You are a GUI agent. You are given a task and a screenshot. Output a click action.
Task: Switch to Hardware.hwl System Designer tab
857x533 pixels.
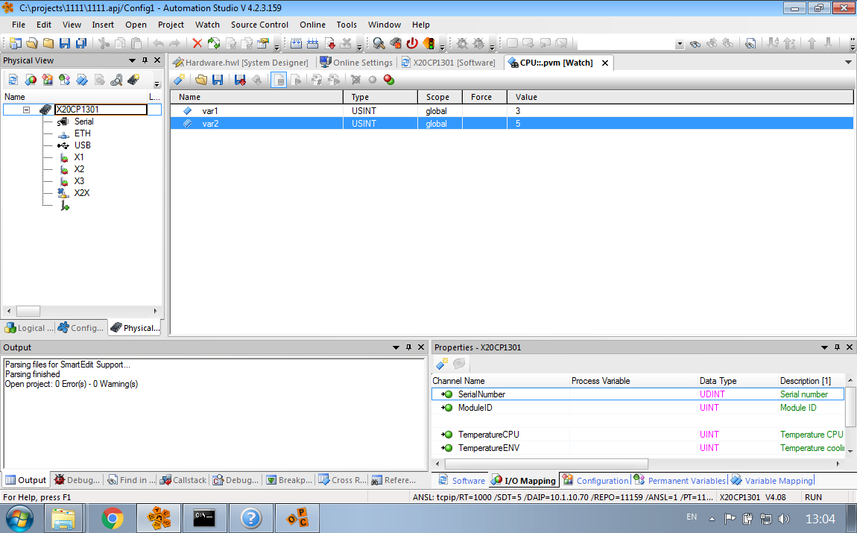point(241,63)
